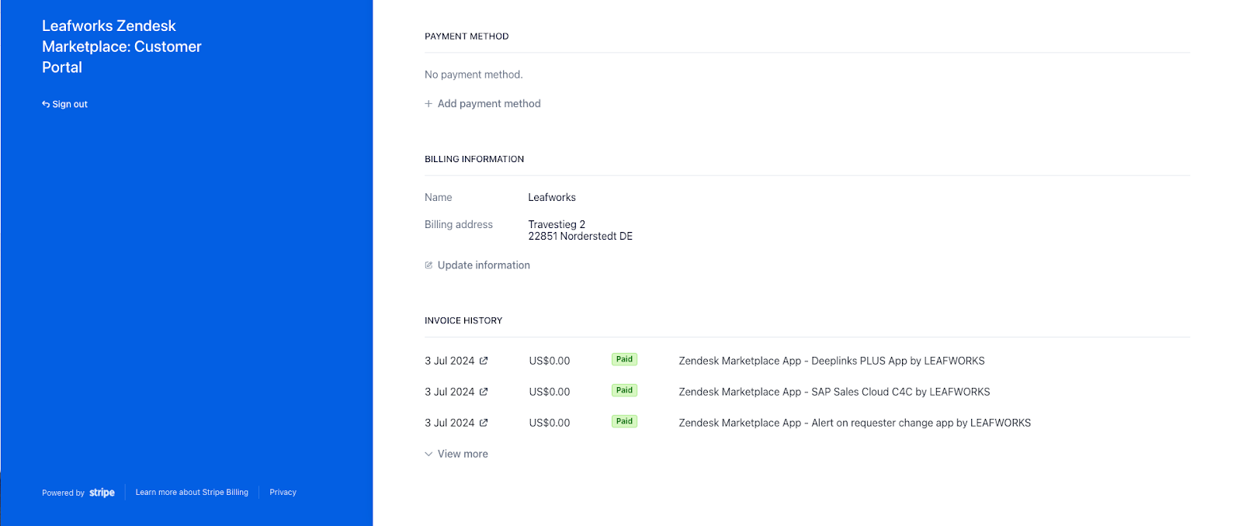This screenshot has width=1242, height=526.
Task: Click the plus icon for adding payment method
Action: pyautogui.click(x=428, y=104)
